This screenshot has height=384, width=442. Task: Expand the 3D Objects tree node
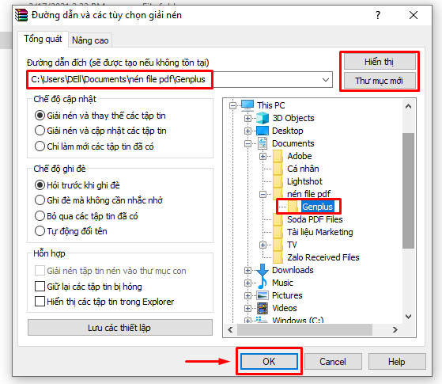[247, 118]
